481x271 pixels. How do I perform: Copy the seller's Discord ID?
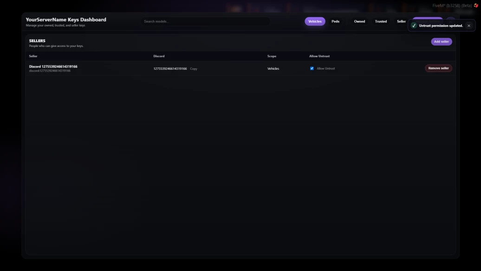tap(194, 69)
